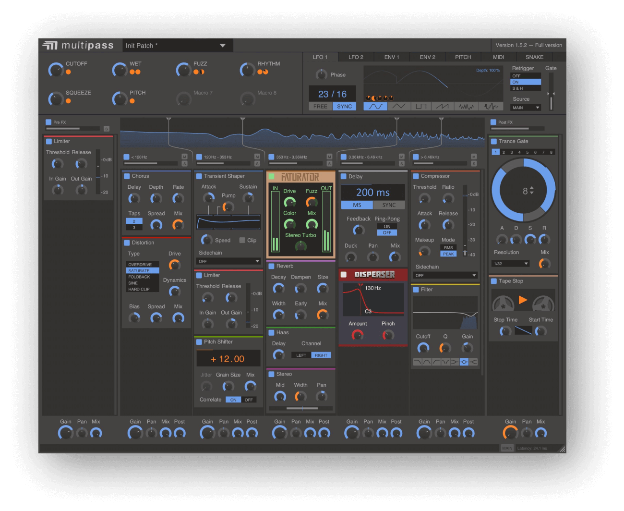
Task: Open the PITCH tab
Action: pyautogui.click(x=463, y=57)
